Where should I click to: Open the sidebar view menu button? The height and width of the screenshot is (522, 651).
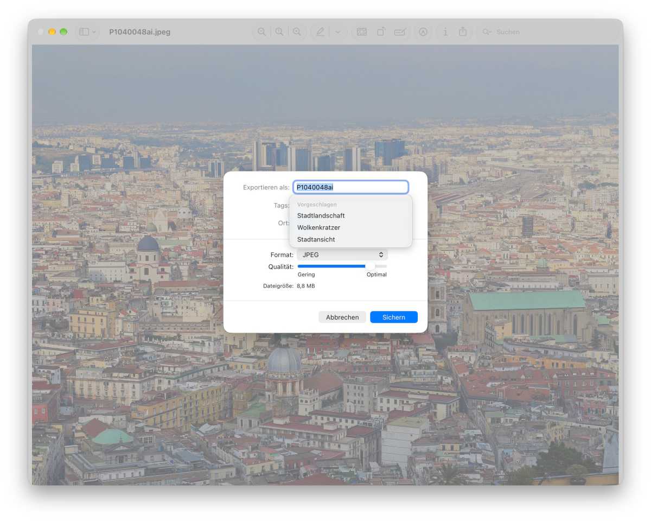coord(87,32)
